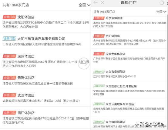Click the 合作门店 tag beside 大同市乐宜途
Image resolution: width=168 pixels, height=130 pixels.
click(x=9, y=38)
